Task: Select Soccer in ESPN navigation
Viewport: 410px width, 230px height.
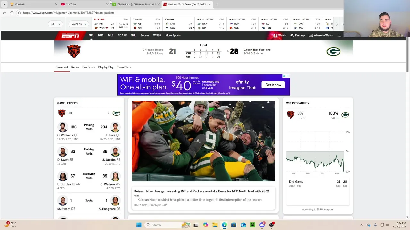Action: [145, 35]
